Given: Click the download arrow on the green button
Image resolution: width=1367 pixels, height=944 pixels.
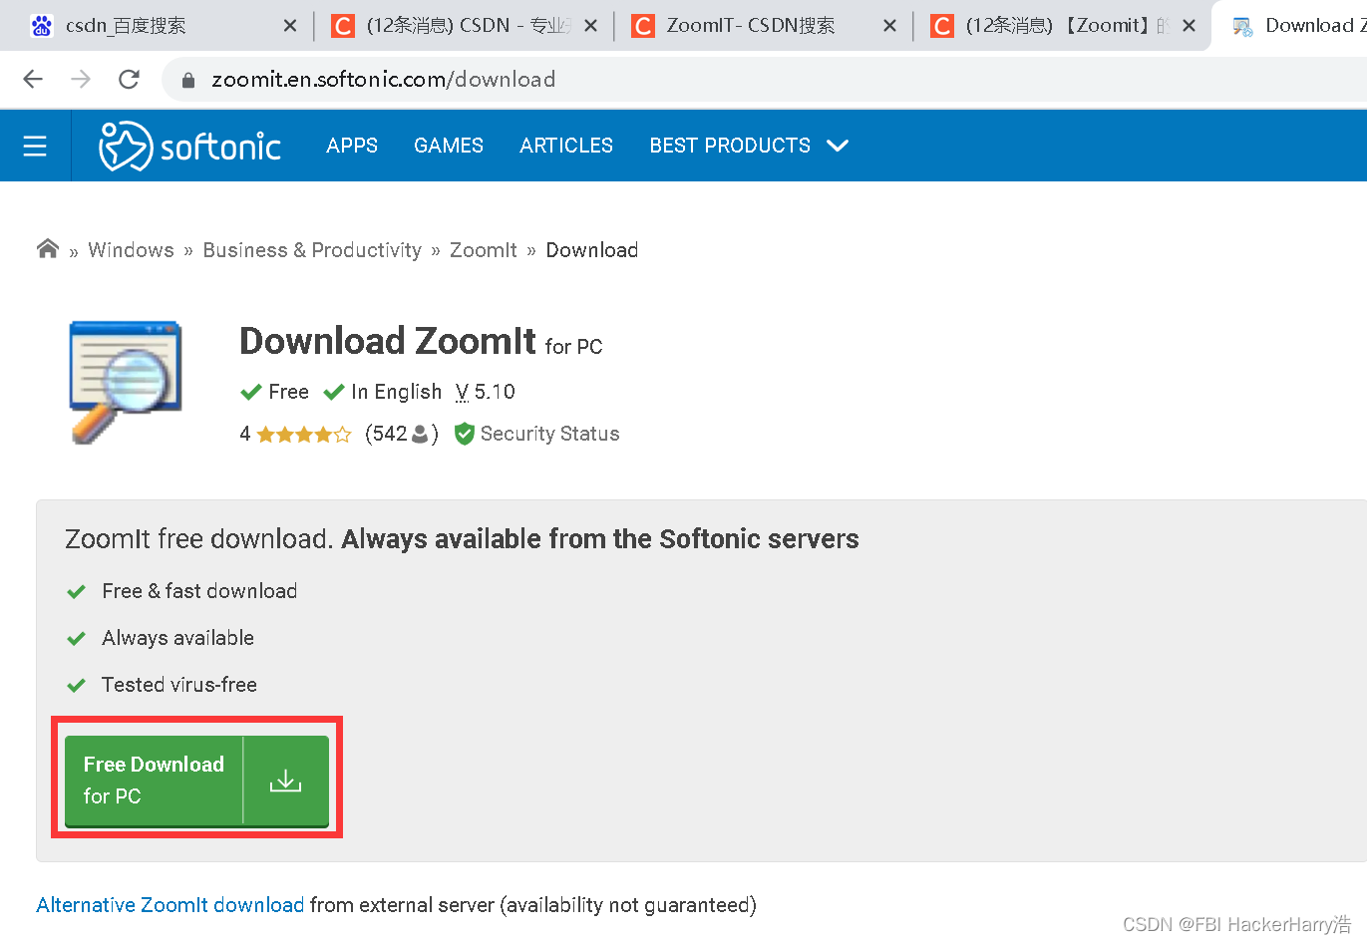Looking at the screenshot, I should [x=285, y=781].
